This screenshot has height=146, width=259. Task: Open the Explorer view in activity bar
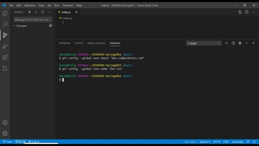point(5,13)
